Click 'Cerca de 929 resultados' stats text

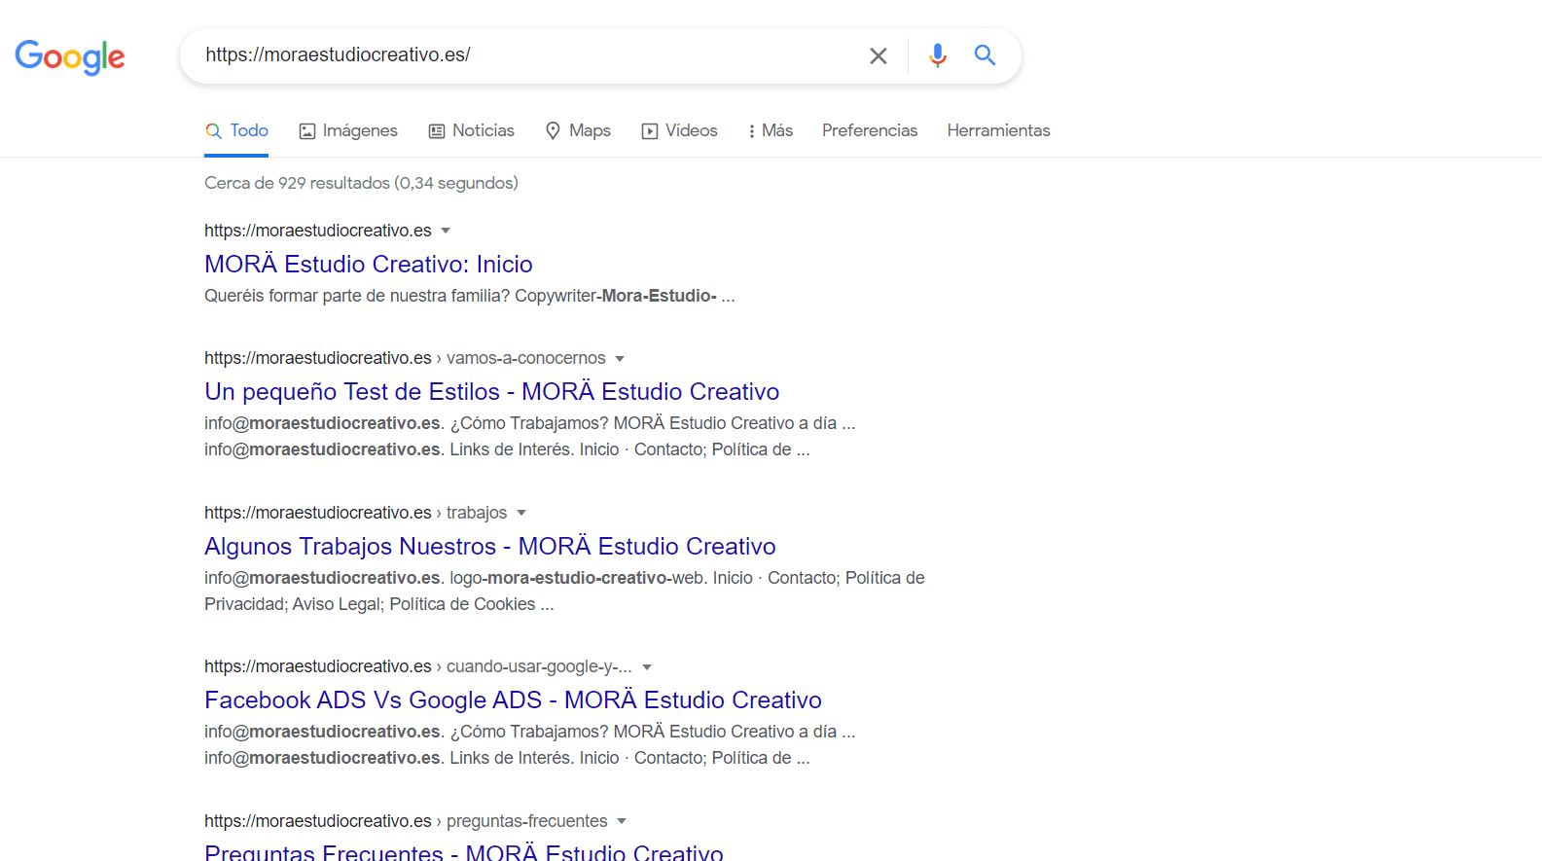[x=361, y=183]
